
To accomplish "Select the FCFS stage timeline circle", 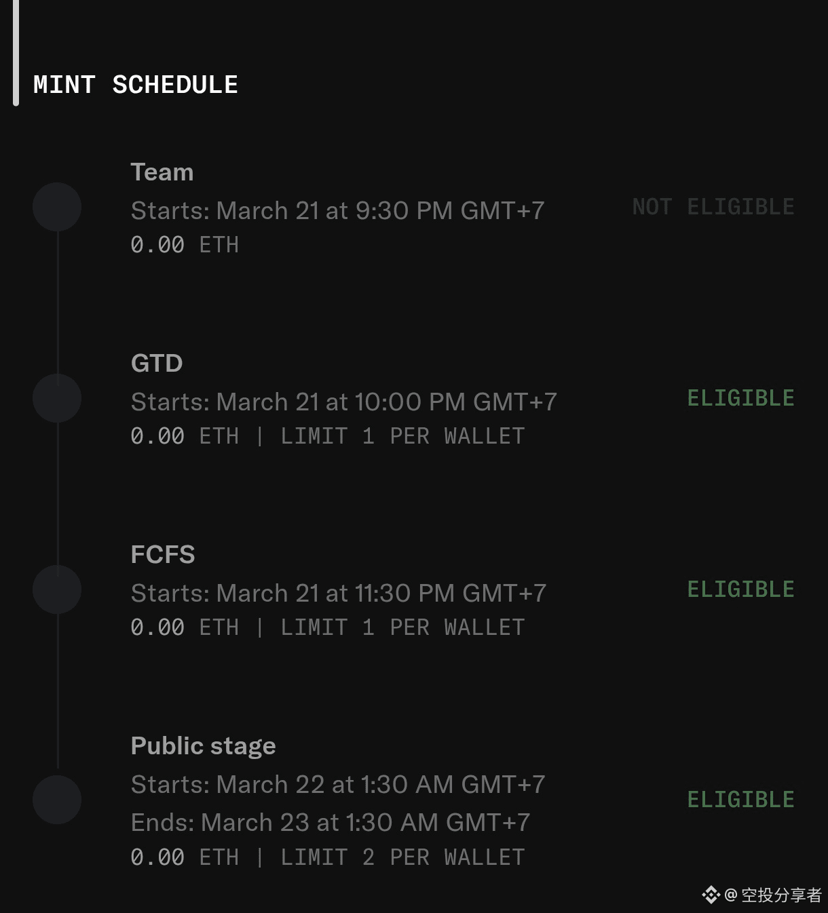I will click(57, 589).
